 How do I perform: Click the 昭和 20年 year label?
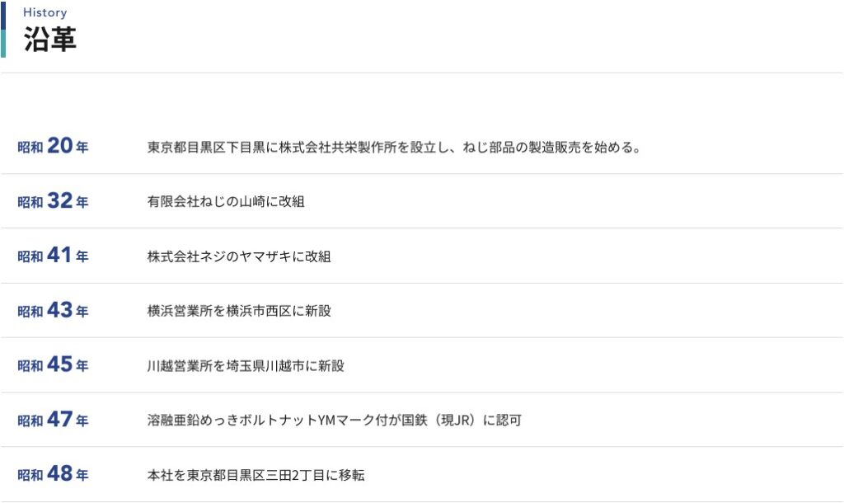[53, 147]
